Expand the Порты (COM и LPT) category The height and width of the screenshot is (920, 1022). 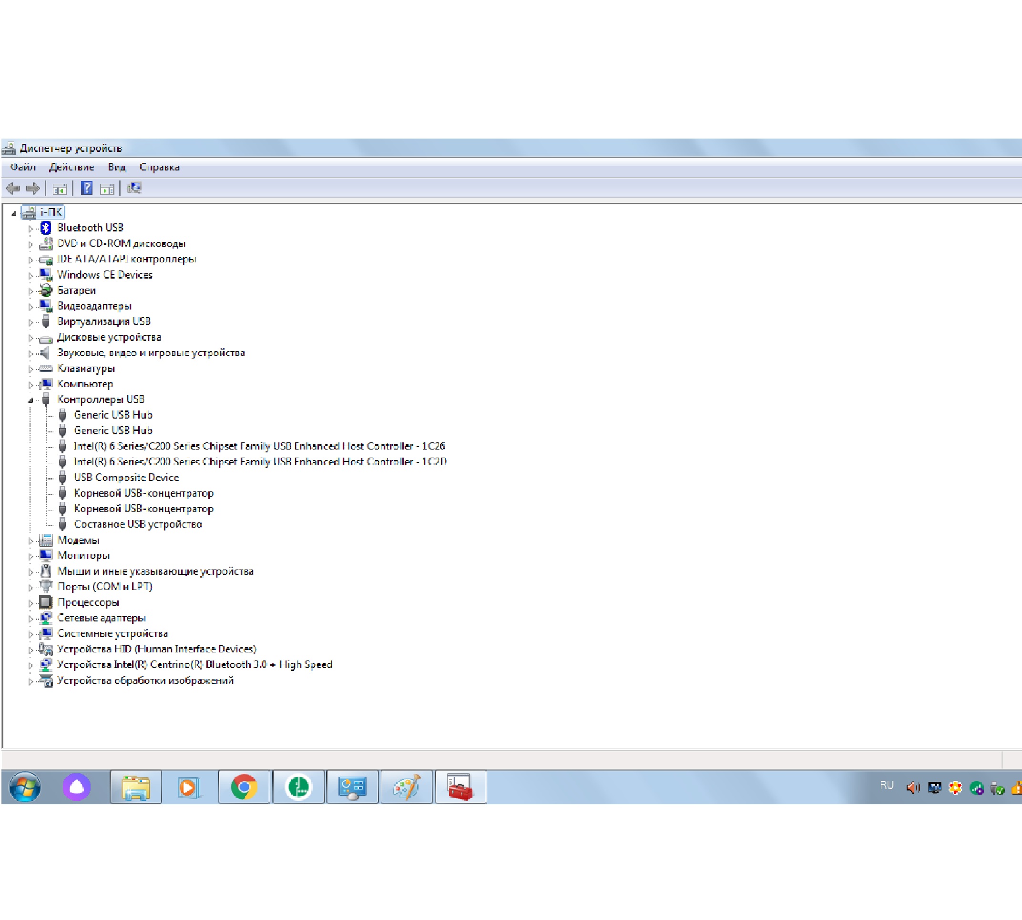click(x=31, y=588)
